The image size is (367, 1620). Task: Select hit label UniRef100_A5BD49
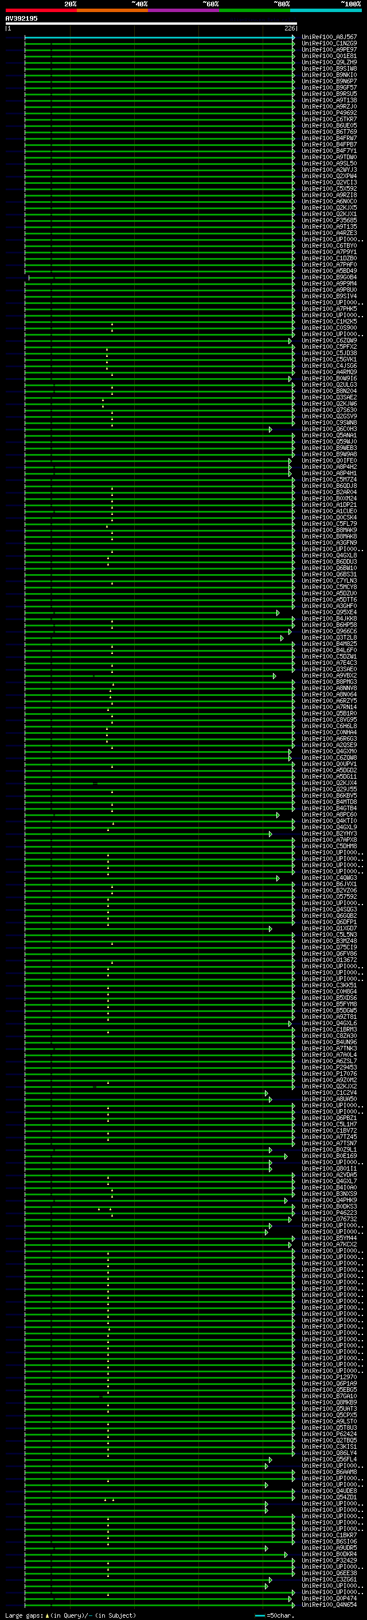pyautogui.click(x=329, y=271)
